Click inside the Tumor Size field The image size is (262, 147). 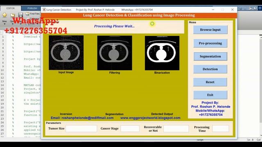81,129
